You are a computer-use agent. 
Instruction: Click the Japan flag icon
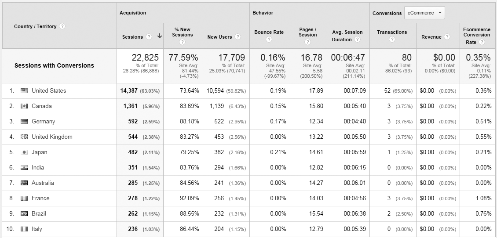click(x=24, y=152)
